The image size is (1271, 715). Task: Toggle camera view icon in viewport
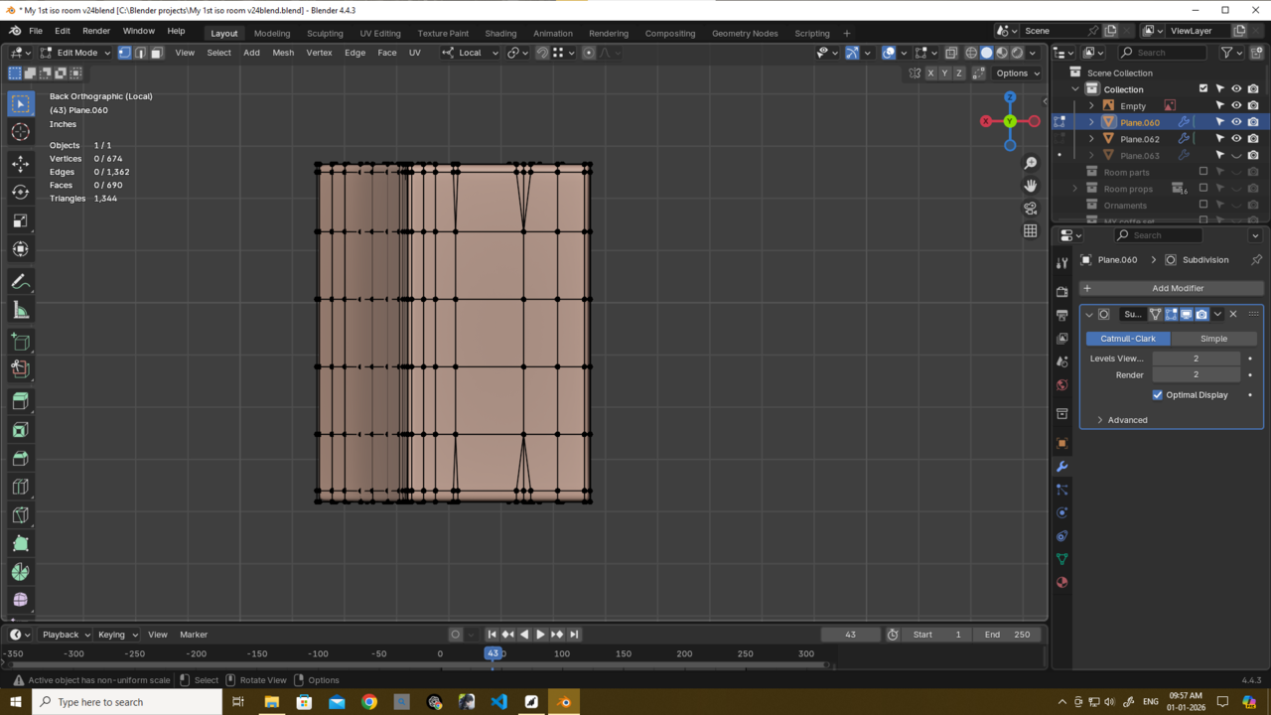[x=1031, y=209]
